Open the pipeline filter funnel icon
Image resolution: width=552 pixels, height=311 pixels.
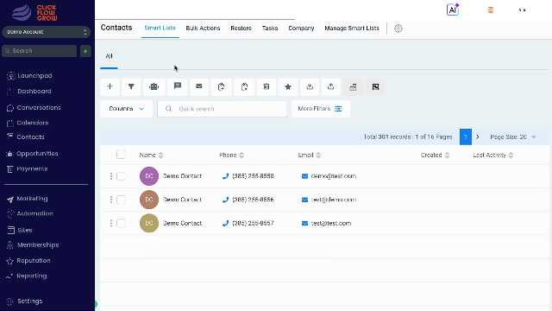pyautogui.click(x=131, y=86)
